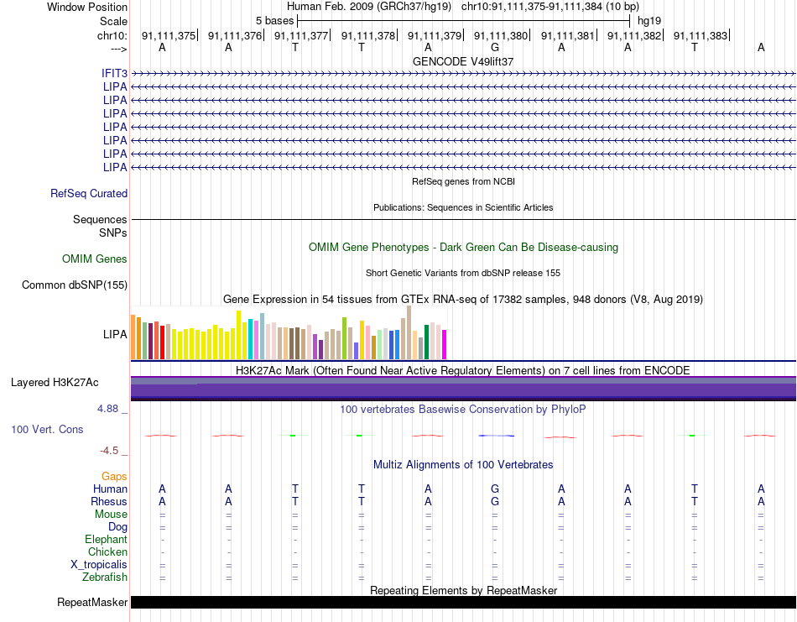Select the Elephant alignment row label
Screen dimensions: 797x622
point(107,539)
